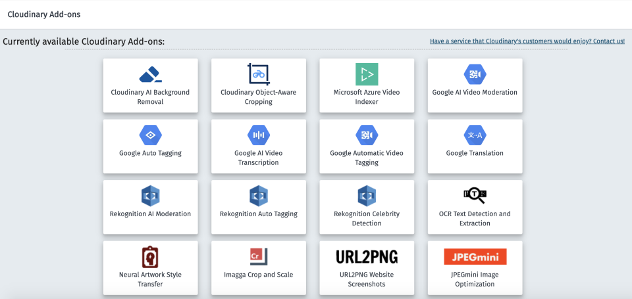Open Google AI Video Transcription label
Screen dimensions: 632x299
[x=258, y=158]
